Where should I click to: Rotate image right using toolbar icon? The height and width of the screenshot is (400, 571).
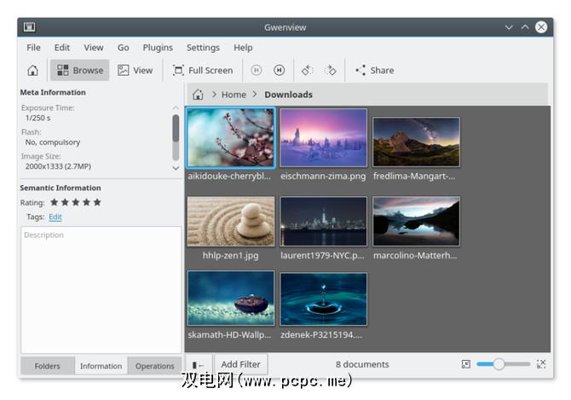pyautogui.click(x=331, y=71)
